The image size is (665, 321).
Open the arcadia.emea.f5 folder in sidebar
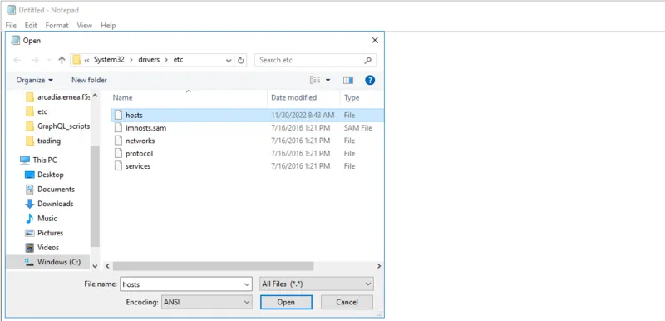[x=57, y=97]
